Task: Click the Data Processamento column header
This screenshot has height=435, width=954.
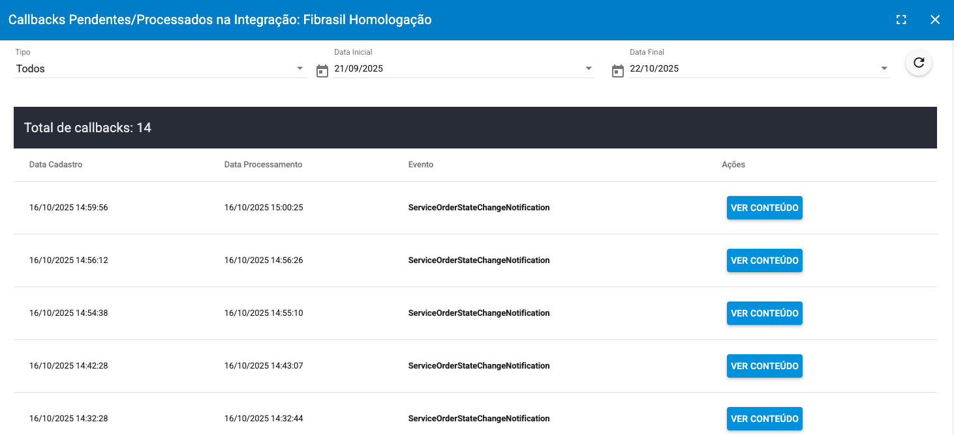Action: click(x=263, y=165)
